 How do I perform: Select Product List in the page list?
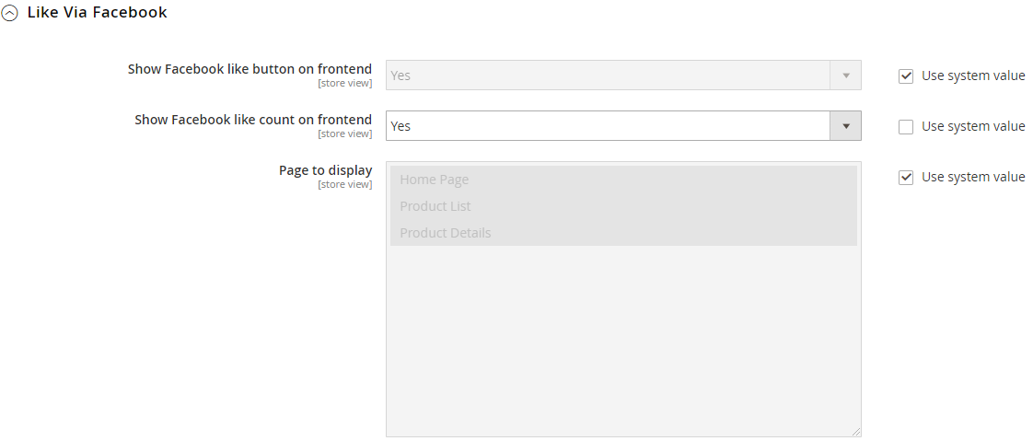[435, 206]
